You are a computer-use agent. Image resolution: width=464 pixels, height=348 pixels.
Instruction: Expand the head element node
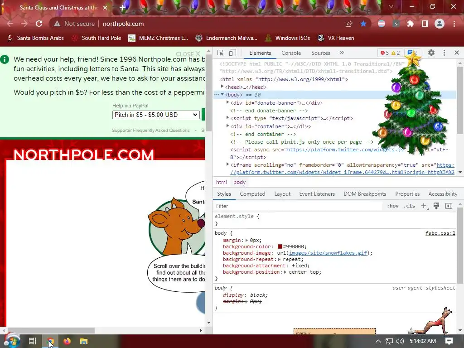pyautogui.click(x=222, y=87)
